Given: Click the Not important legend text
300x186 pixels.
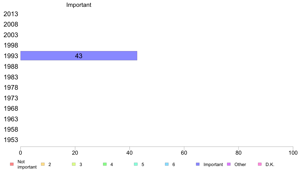Looking at the screenshot, I should (27, 164).
